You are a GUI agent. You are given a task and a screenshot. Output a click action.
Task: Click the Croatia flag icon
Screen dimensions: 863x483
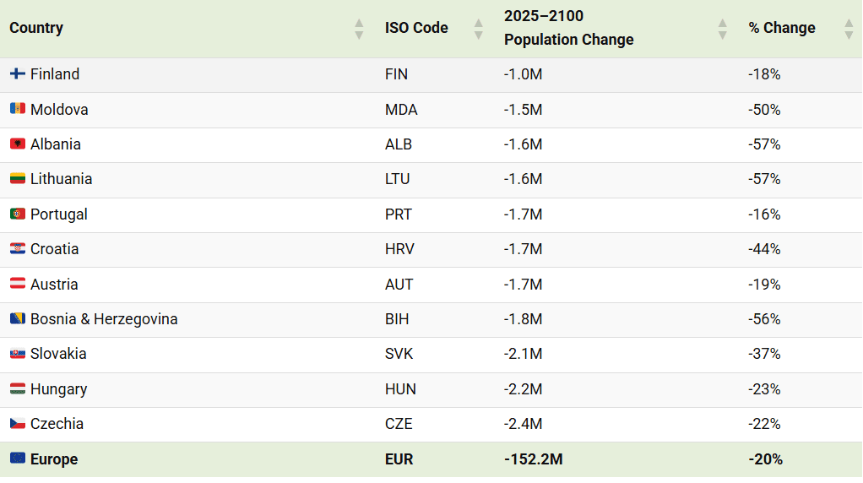(x=17, y=249)
